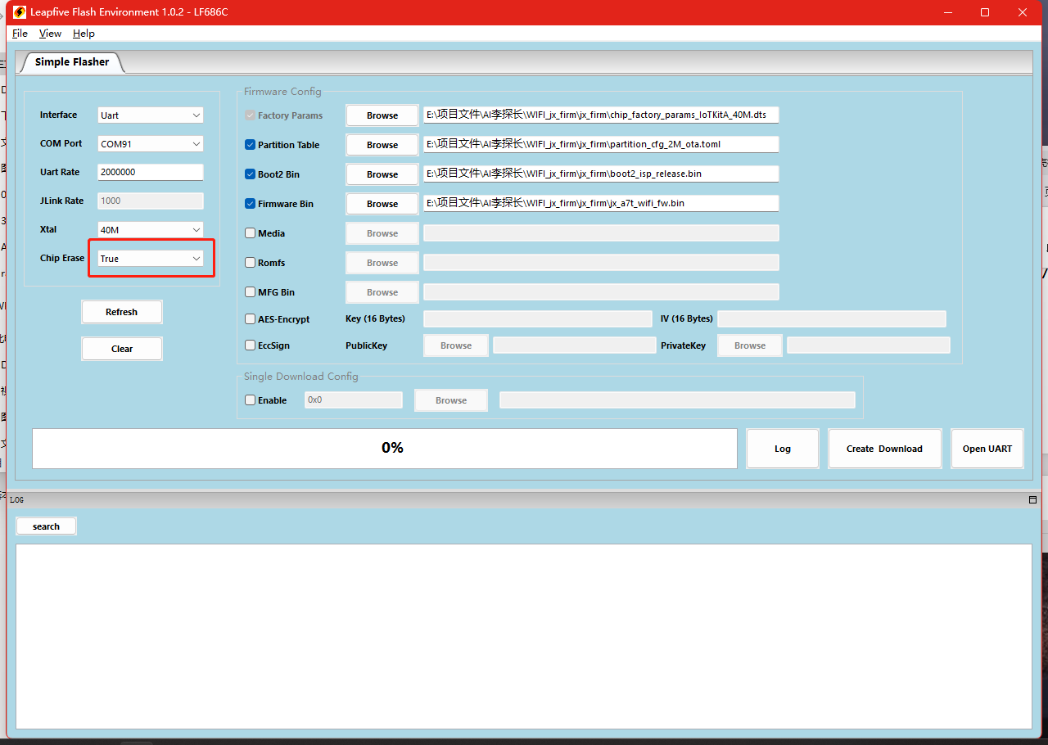The height and width of the screenshot is (745, 1048).
Task: Click the Uart Rate input field
Action: 151,173
